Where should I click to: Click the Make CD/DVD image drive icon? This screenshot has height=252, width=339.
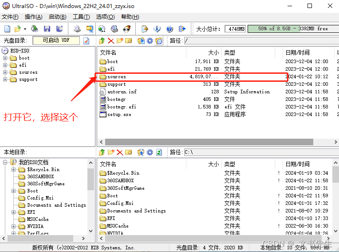coord(77,28)
